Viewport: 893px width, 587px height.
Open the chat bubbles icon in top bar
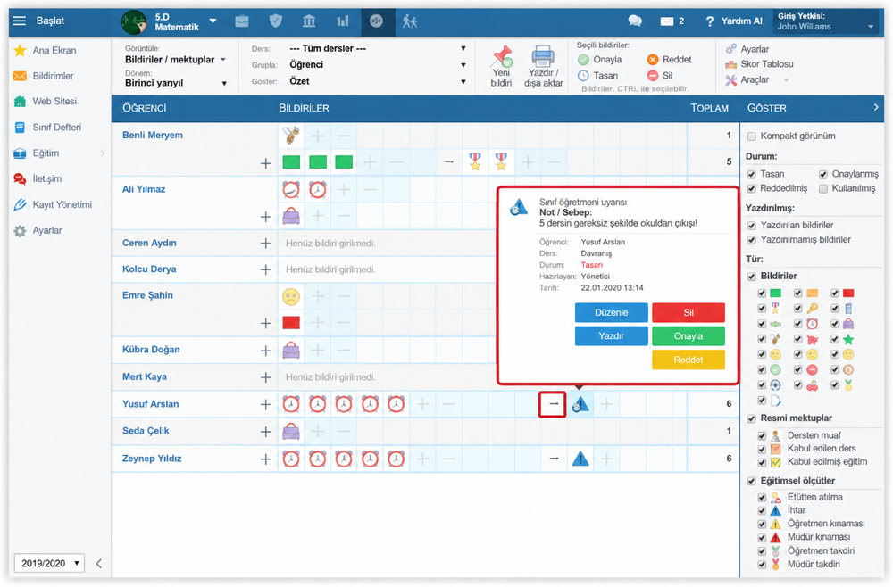click(x=634, y=21)
